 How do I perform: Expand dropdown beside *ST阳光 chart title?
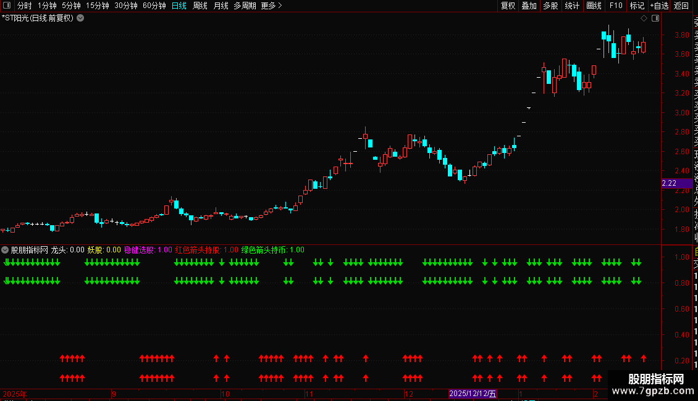tap(80, 19)
